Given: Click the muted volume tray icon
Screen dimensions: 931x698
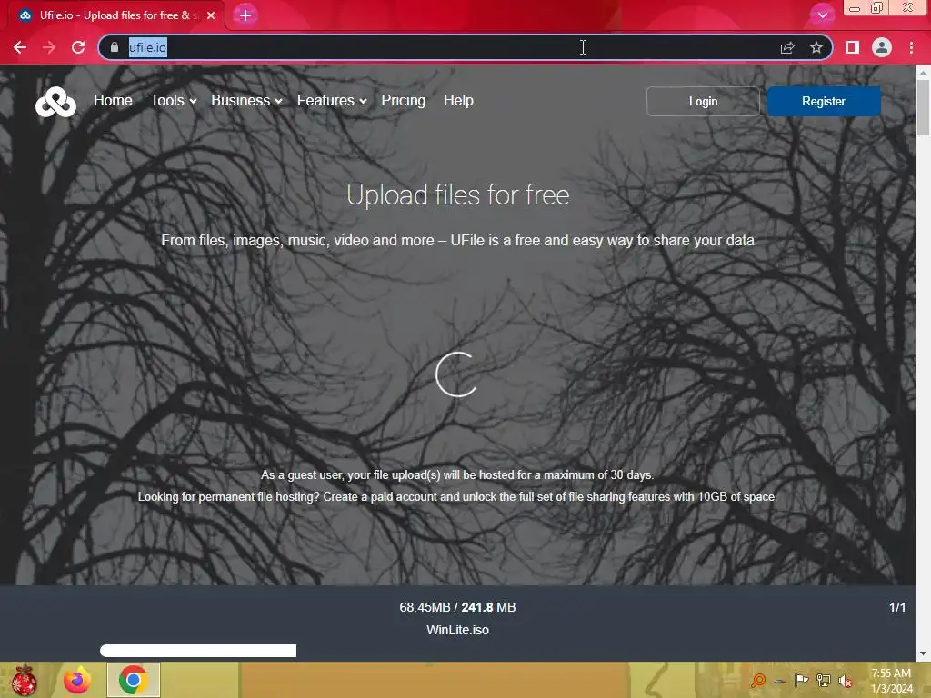Looking at the screenshot, I should tap(846, 682).
